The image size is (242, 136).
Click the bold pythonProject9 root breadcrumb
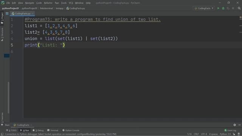[10, 8]
